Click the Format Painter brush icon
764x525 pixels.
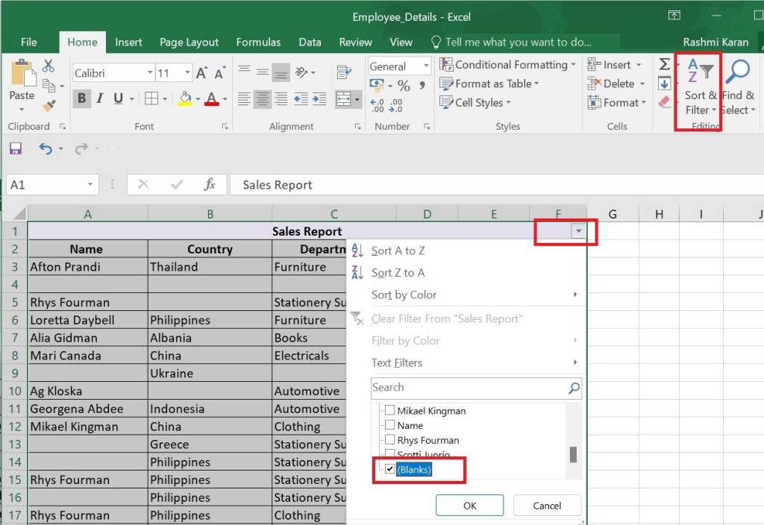pos(49,107)
